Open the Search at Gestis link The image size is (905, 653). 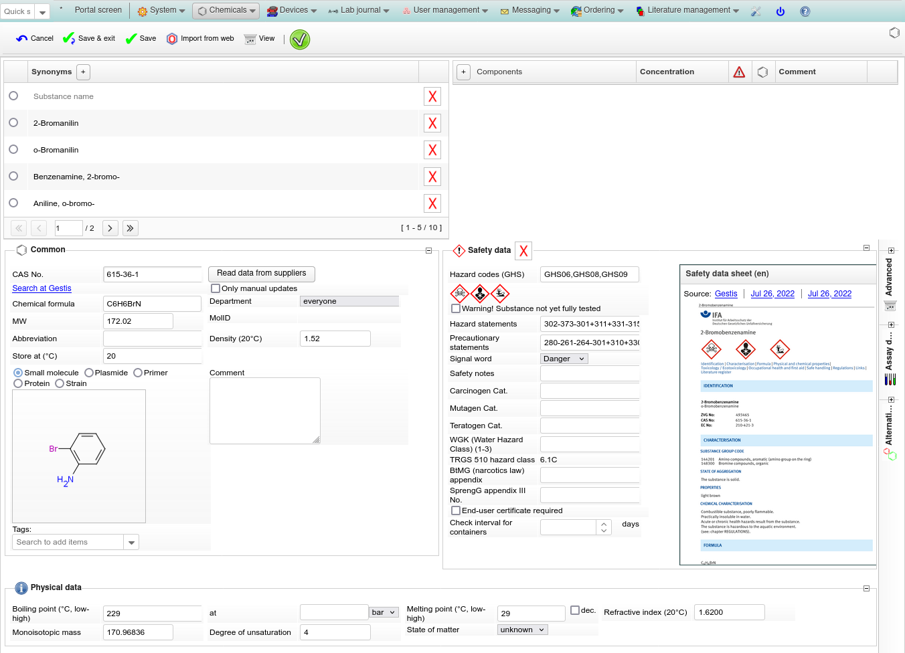[42, 288]
